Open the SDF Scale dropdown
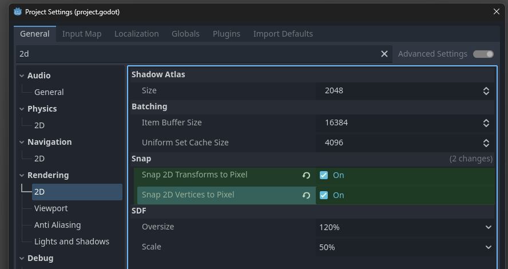 click(x=405, y=247)
